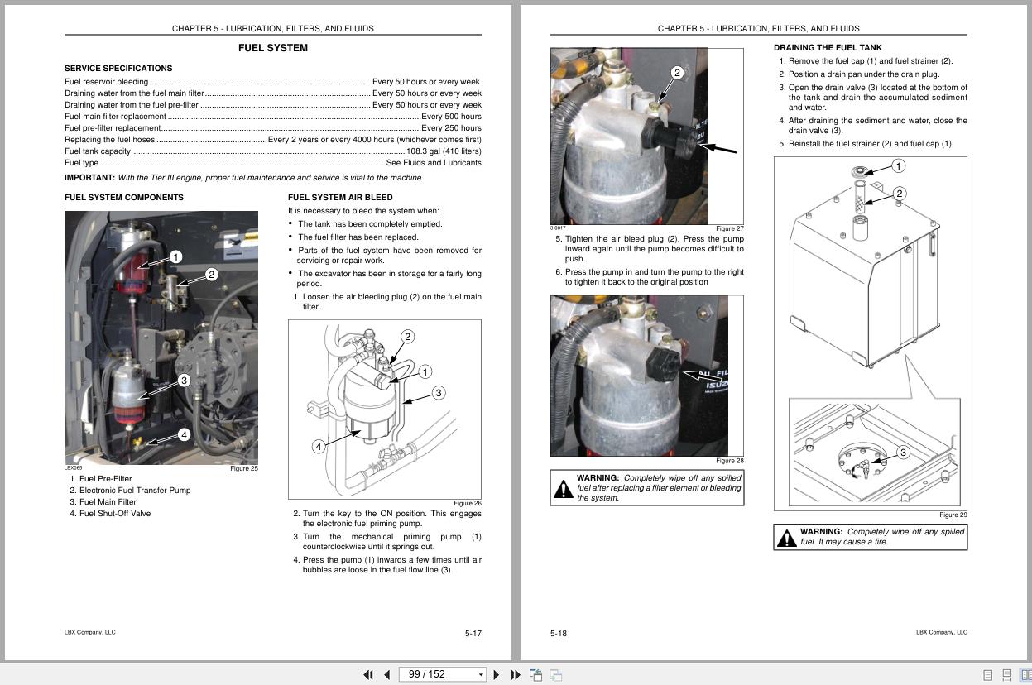
Task: Click the 'Draining water from the fuel pre-filter' line
Action: point(273,105)
